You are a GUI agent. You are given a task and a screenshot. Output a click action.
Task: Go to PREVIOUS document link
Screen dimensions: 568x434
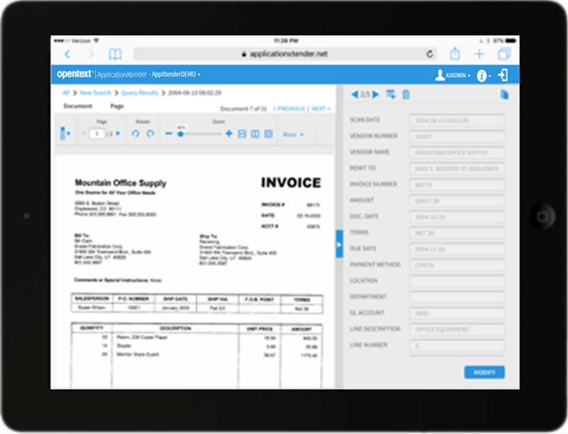pos(289,109)
